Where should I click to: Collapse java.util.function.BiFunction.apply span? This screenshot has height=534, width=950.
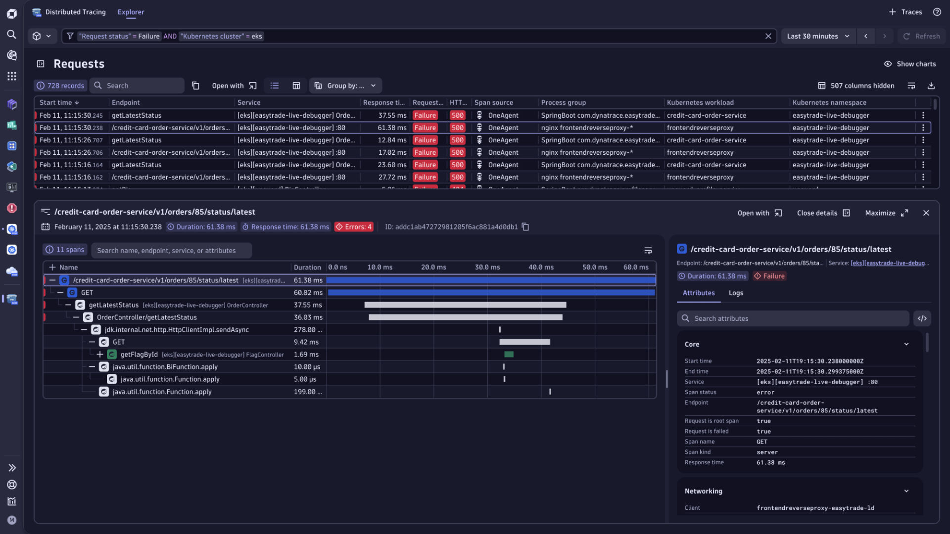point(92,367)
